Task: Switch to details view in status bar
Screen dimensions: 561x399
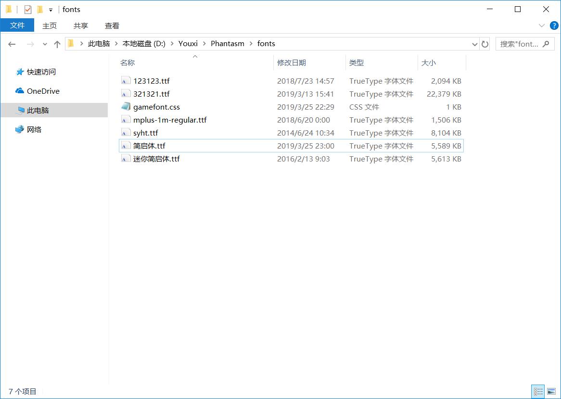Action: (538, 391)
